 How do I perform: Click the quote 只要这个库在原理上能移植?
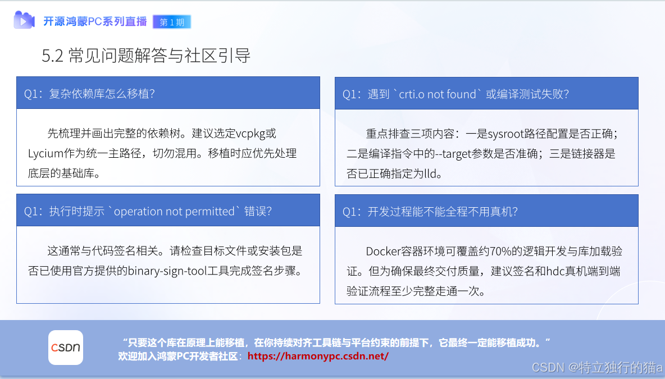coord(336,342)
